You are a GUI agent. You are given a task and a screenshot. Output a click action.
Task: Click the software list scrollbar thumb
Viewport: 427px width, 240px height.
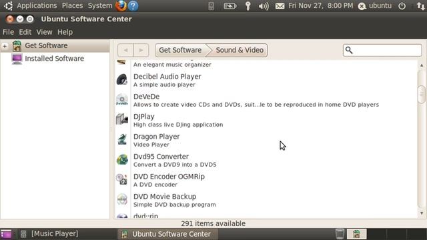tap(422, 95)
